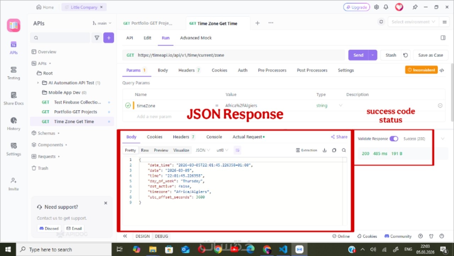Screen dimensions: 454x256
Task: Click the Inconsistent status badge
Action: [x=421, y=70]
